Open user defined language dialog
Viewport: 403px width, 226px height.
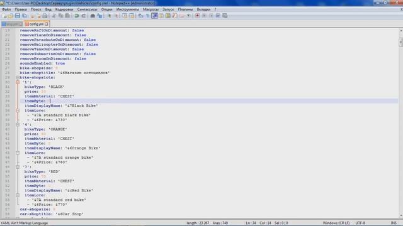click(x=161, y=16)
